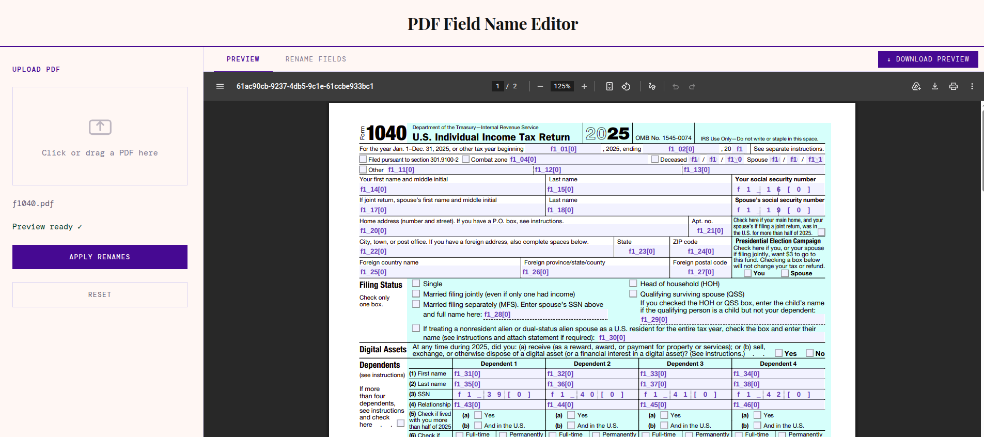
Task: Switch to the Preview tab
Action: (243, 59)
